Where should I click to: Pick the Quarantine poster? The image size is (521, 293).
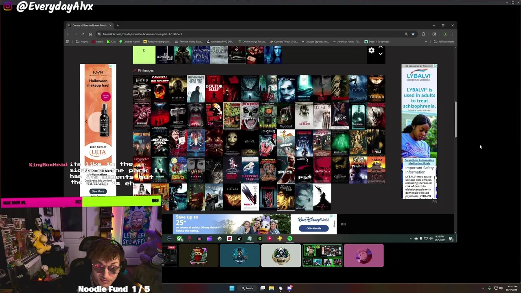click(x=340, y=143)
